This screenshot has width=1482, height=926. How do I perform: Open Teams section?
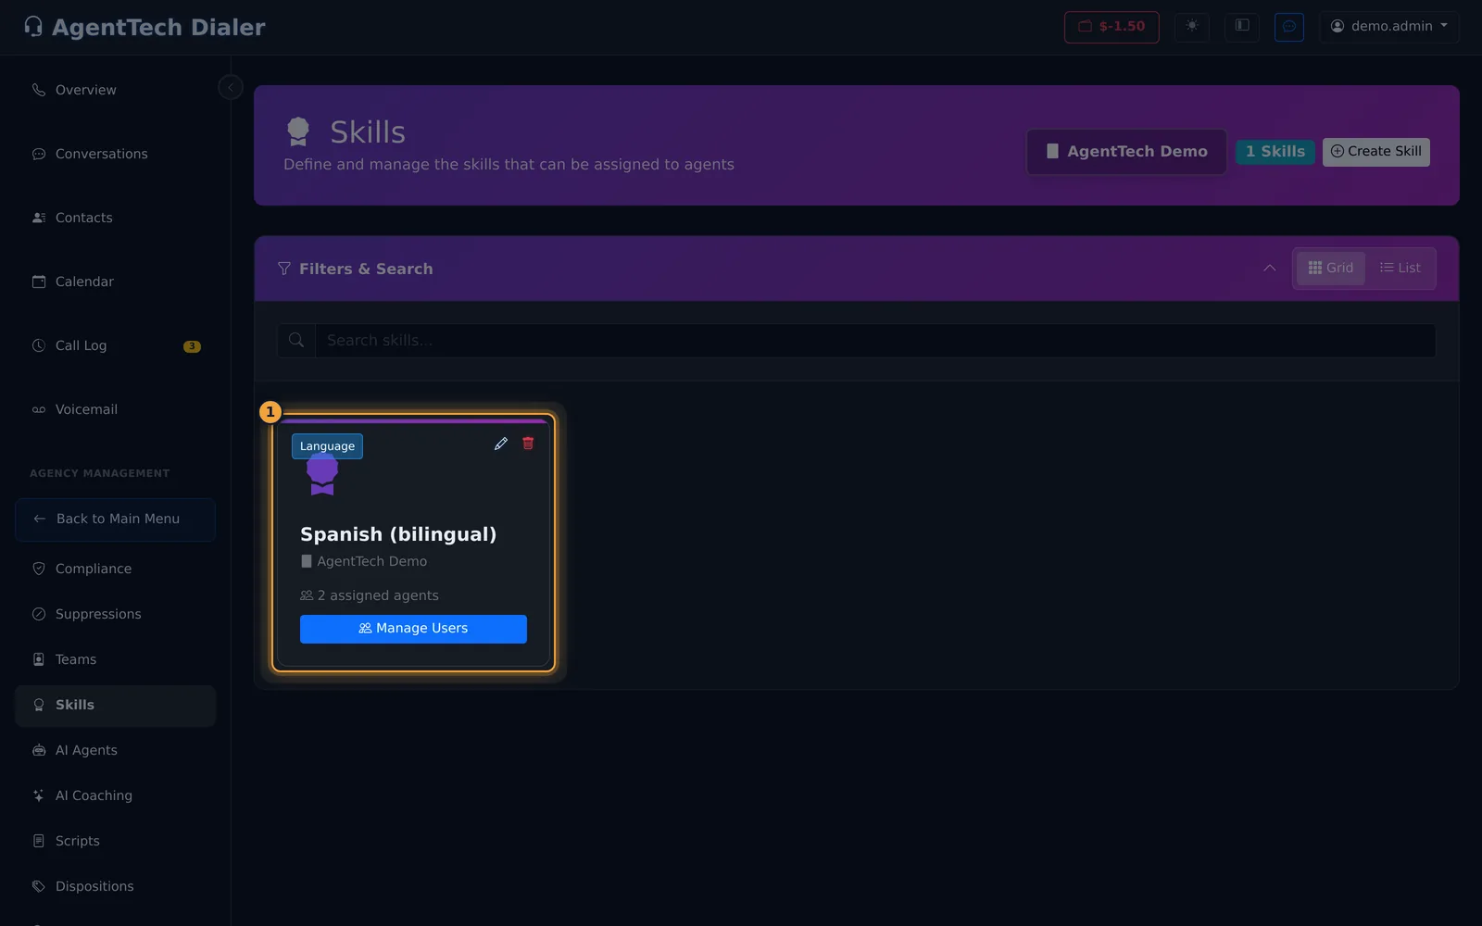coord(116,659)
